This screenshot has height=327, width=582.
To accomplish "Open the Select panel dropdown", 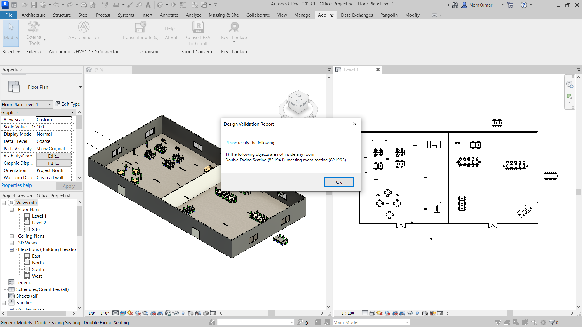I will tap(11, 52).
